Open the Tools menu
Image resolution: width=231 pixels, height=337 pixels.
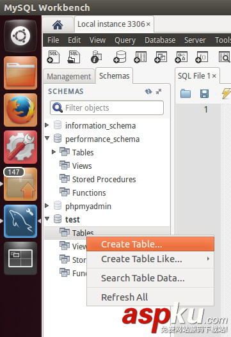click(223, 40)
